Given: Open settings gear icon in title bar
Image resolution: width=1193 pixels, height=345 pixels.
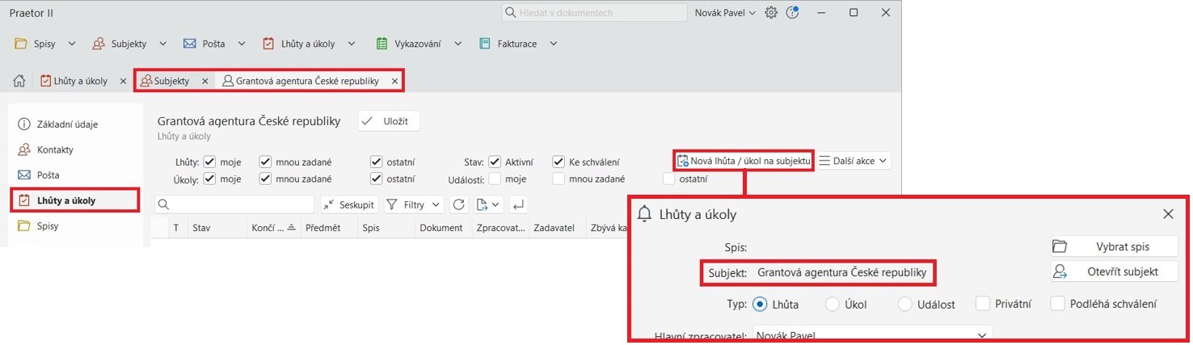Looking at the screenshot, I should (x=771, y=13).
